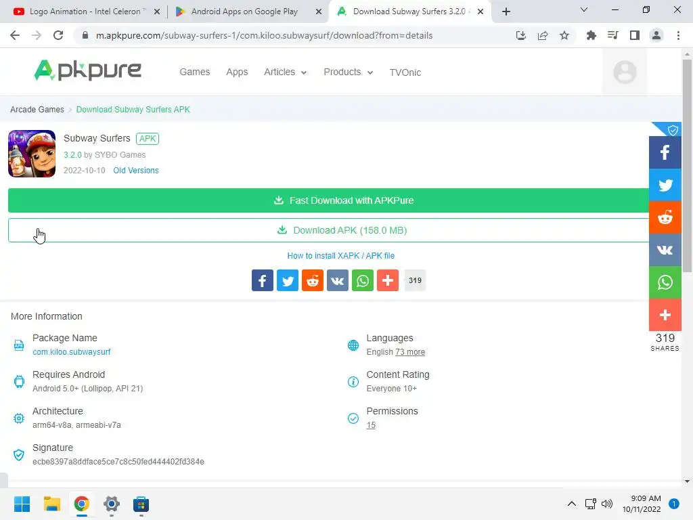693x520 pixels.
Task: Open the volume tray icon
Action: point(607,504)
